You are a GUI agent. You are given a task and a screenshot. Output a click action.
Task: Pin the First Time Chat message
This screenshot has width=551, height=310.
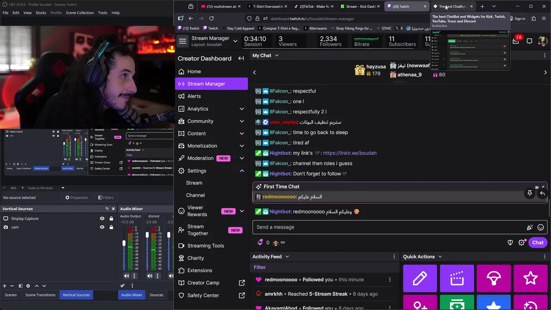(529, 193)
